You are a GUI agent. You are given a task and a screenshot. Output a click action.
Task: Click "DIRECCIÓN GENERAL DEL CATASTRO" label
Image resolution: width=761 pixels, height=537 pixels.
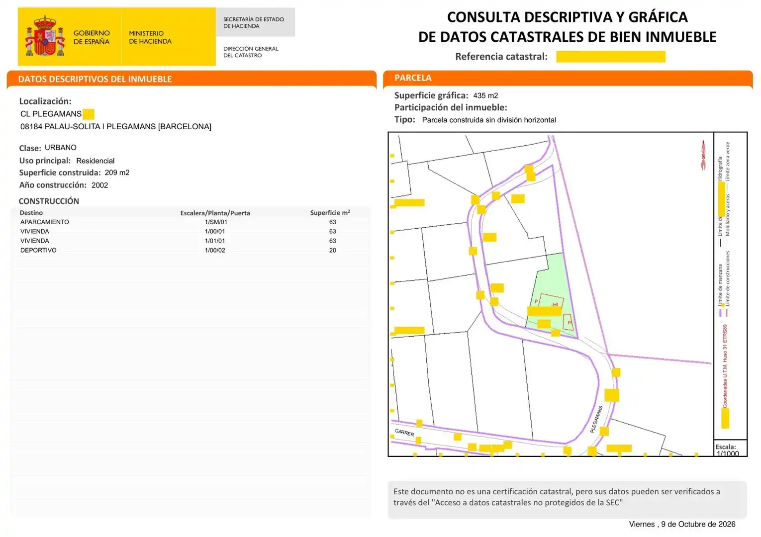251,52
